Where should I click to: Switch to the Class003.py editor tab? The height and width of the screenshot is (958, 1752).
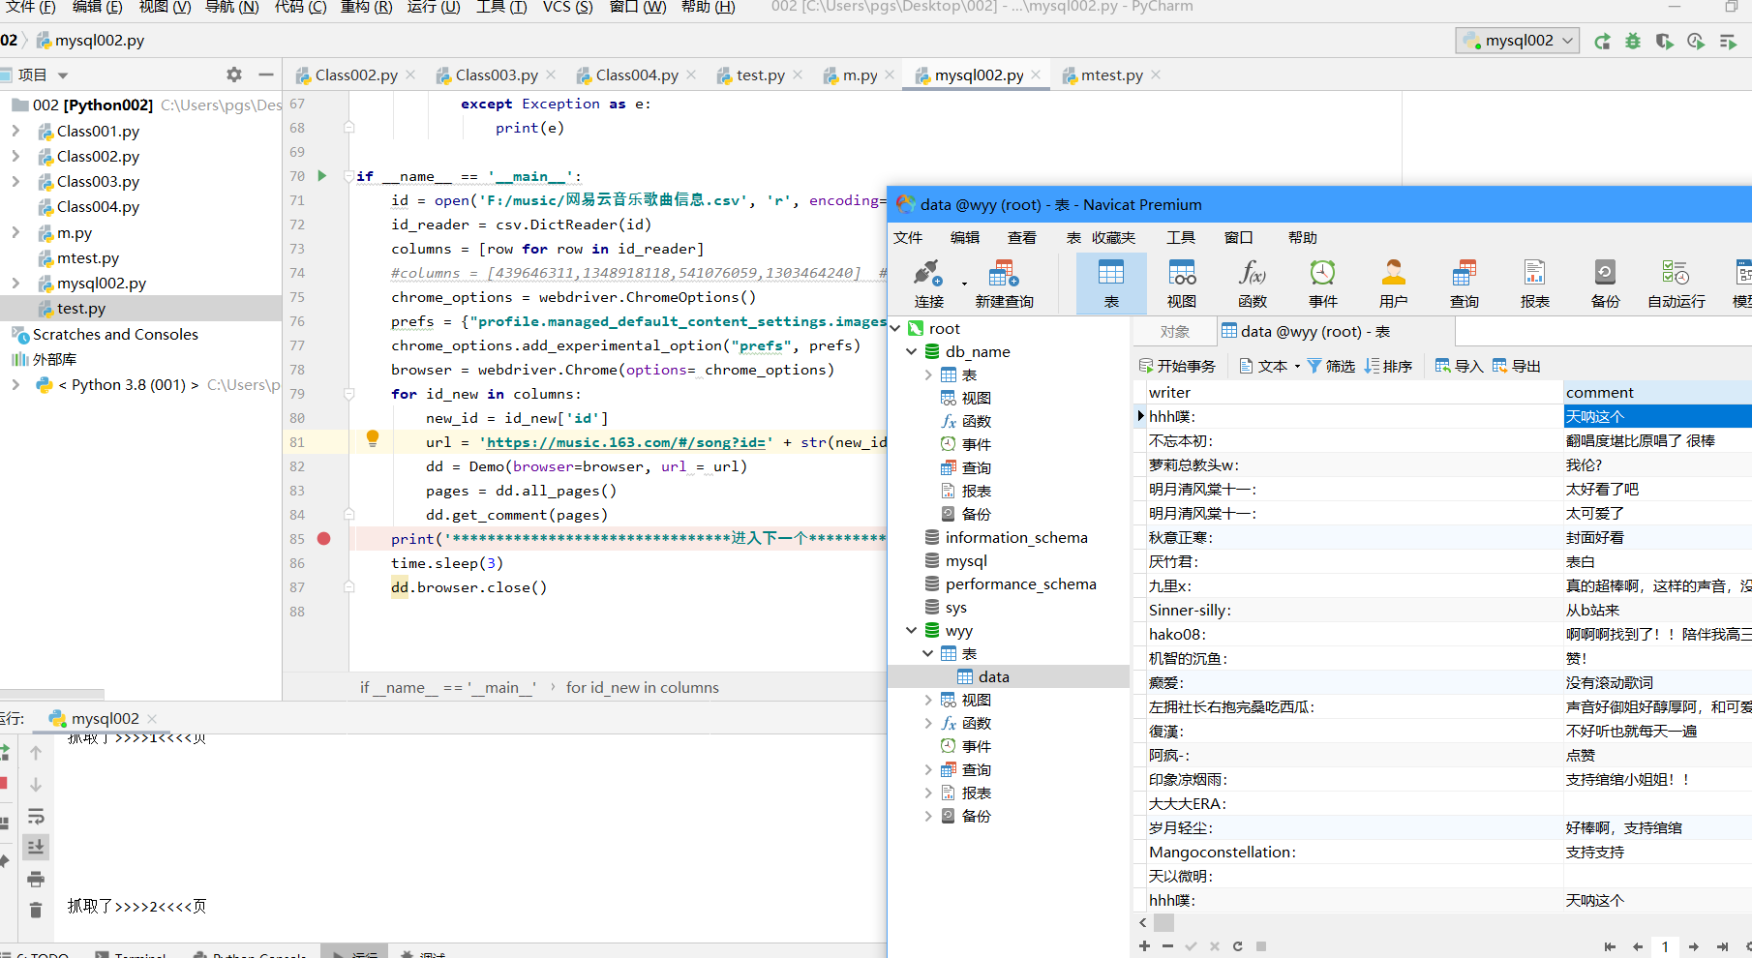click(x=496, y=75)
